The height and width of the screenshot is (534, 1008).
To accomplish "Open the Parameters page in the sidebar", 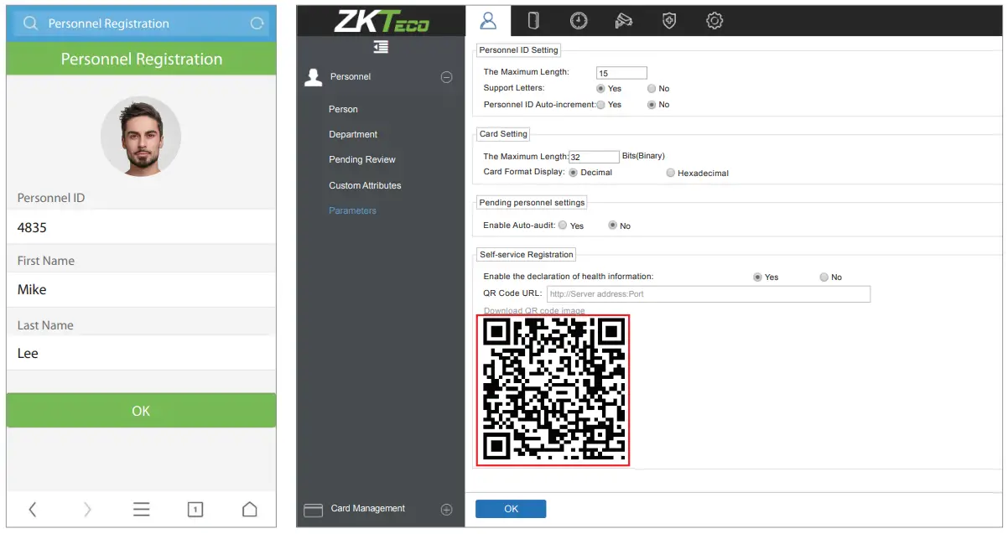I will pyautogui.click(x=352, y=210).
